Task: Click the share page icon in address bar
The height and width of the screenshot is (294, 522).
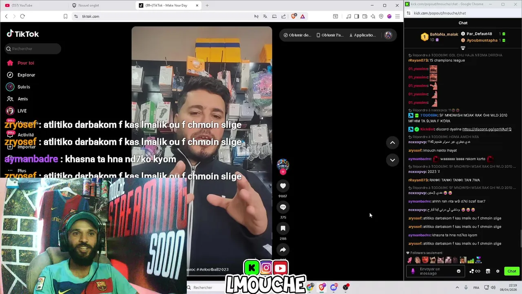Action: tap(283, 16)
